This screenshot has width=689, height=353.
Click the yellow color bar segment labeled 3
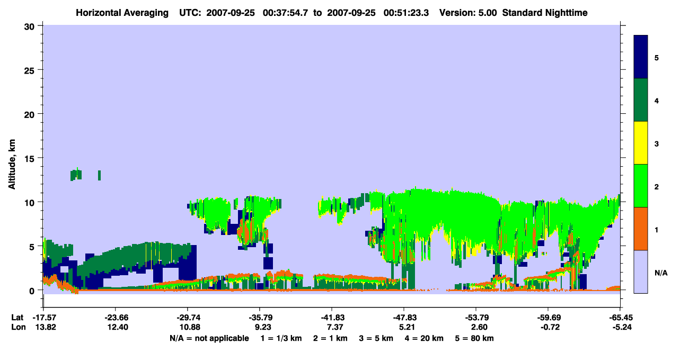click(641, 143)
